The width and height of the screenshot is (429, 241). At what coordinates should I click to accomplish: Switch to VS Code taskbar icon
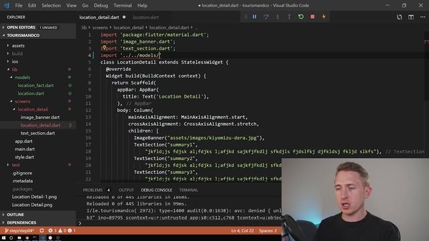43,238
